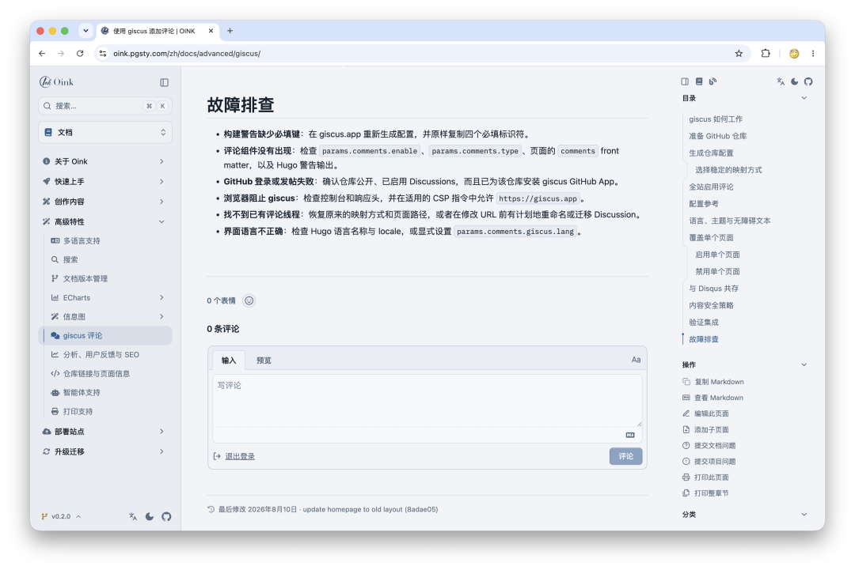Jump to 内容安全策略 in contents
The height and width of the screenshot is (570, 855).
click(711, 305)
